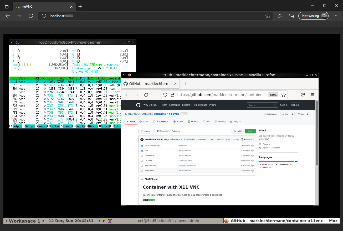Reload the GitHub page in Firefox

[x=146, y=95]
